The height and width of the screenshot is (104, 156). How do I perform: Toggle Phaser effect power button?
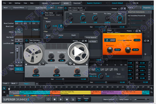click(104, 31)
